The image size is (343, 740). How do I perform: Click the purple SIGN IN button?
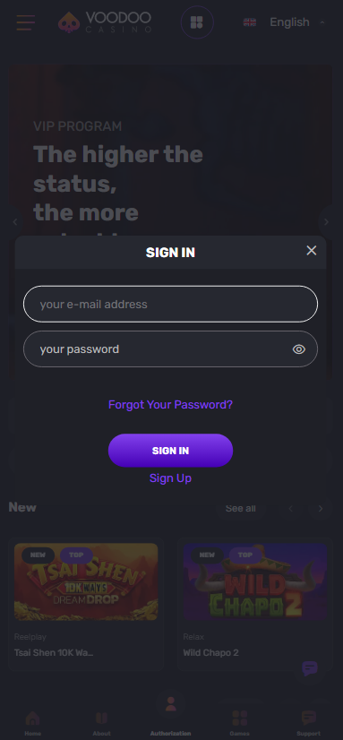[x=170, y=451]
